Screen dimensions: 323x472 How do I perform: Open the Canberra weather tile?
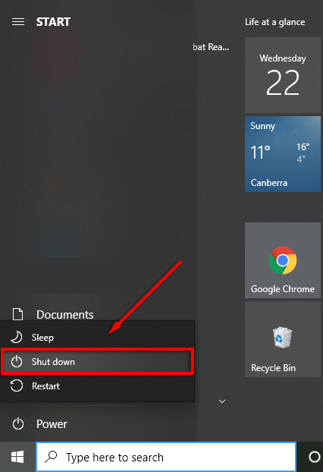pos(283,154)
